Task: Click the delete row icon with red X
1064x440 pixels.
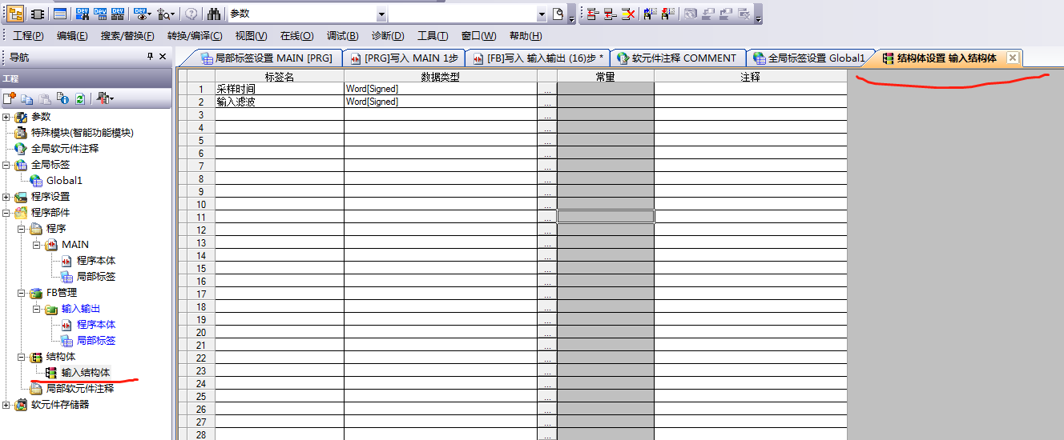Action: coord(629,14)
